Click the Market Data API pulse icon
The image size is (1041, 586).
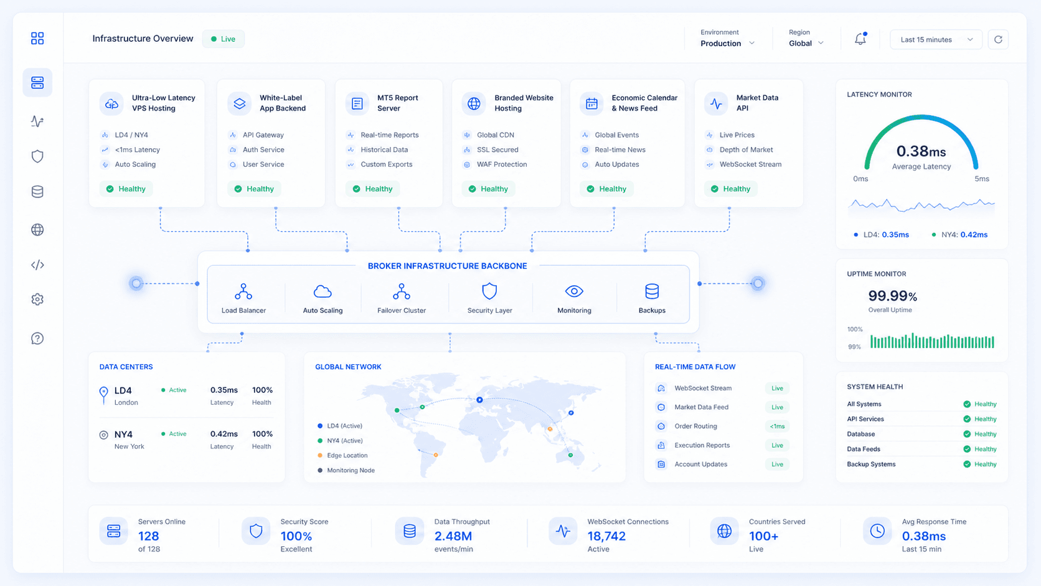[x=716, y=103]
